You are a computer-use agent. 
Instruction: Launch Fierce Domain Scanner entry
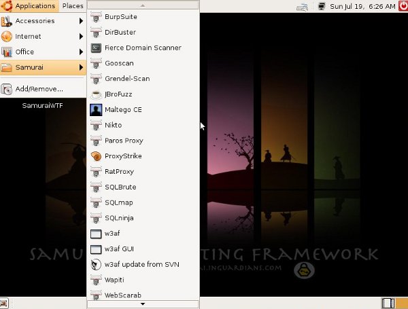[x=143, y=48]
